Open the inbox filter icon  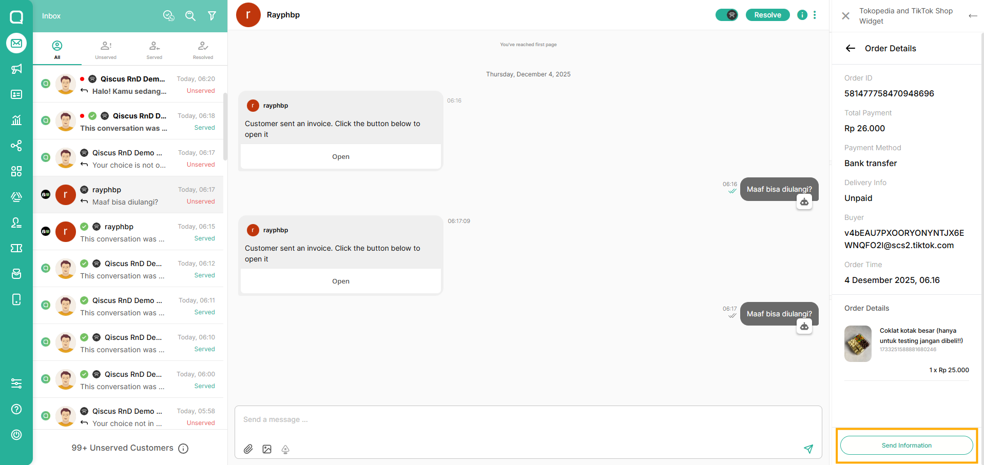(212, 16)
